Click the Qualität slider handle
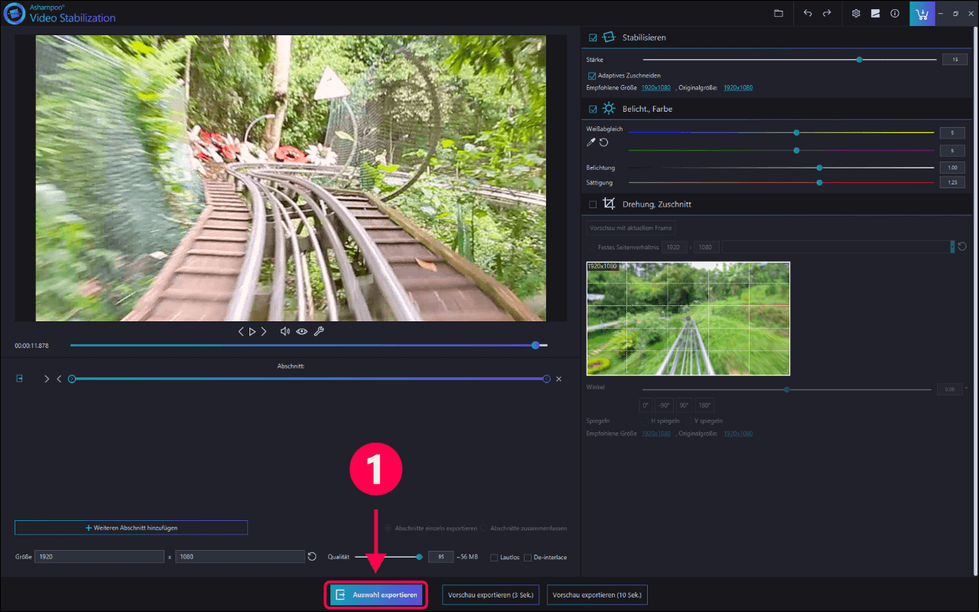The height and width of the screenshot is (612, 979). (419, 557)
